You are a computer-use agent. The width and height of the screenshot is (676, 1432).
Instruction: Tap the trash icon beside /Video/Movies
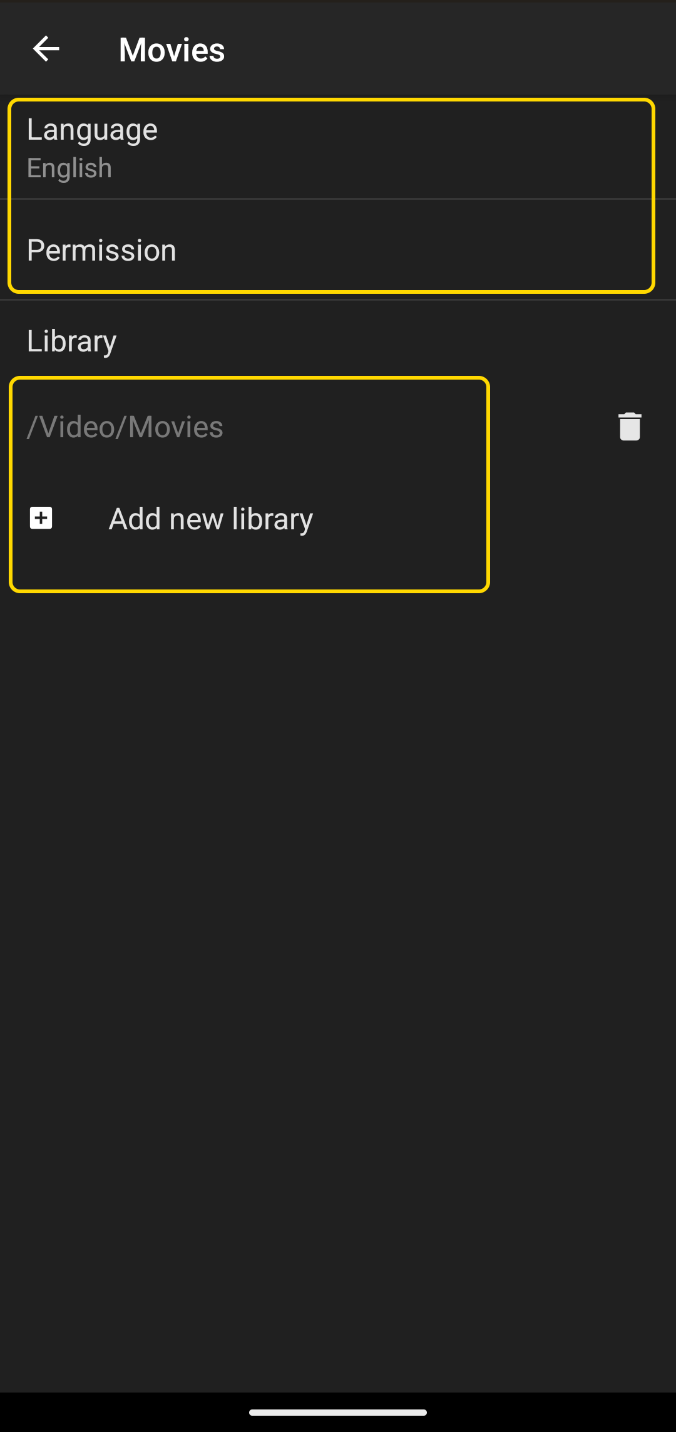click(630, 427)
